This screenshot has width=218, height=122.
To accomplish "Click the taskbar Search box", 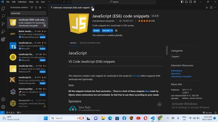I will click(x=67, y=118).
